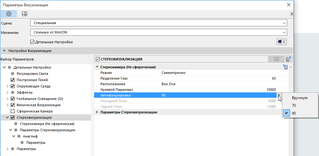319x156 pixels.
Task: Open the Механизм dropdown
Action: [159, 32]
